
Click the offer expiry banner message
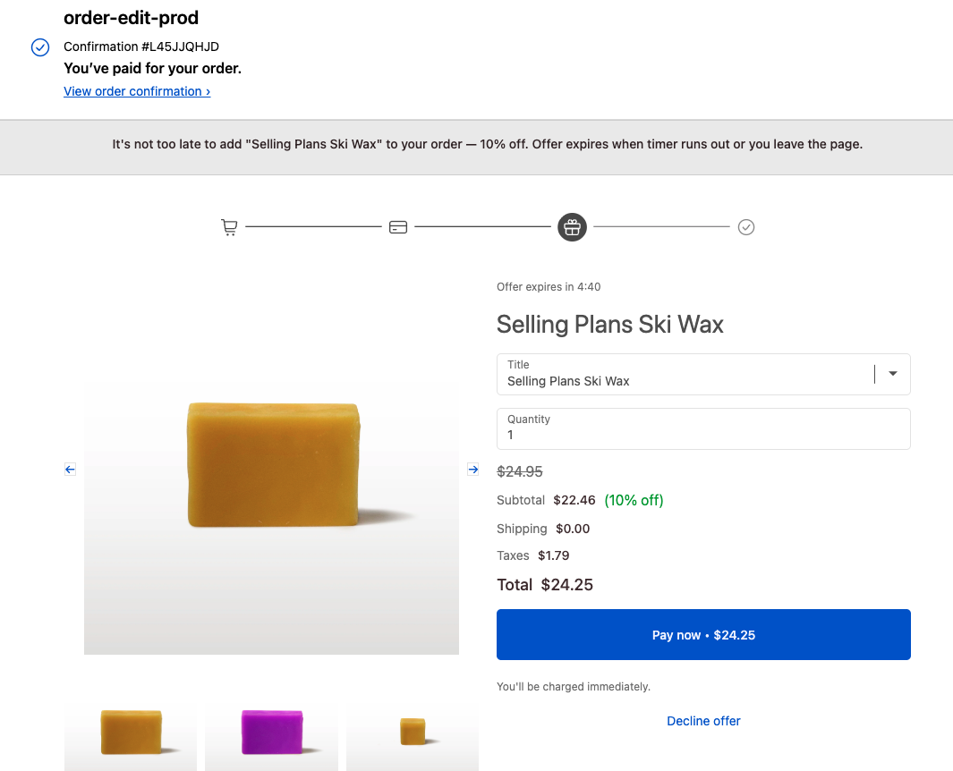point(487,144)
